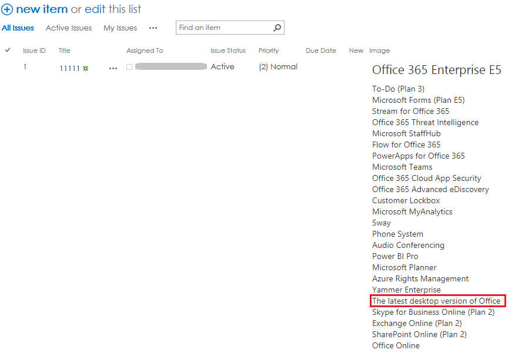The height and width of the screenshot is (353, 515).
Task: Click the "edit" this list link
Action: [x=95, y=9]
